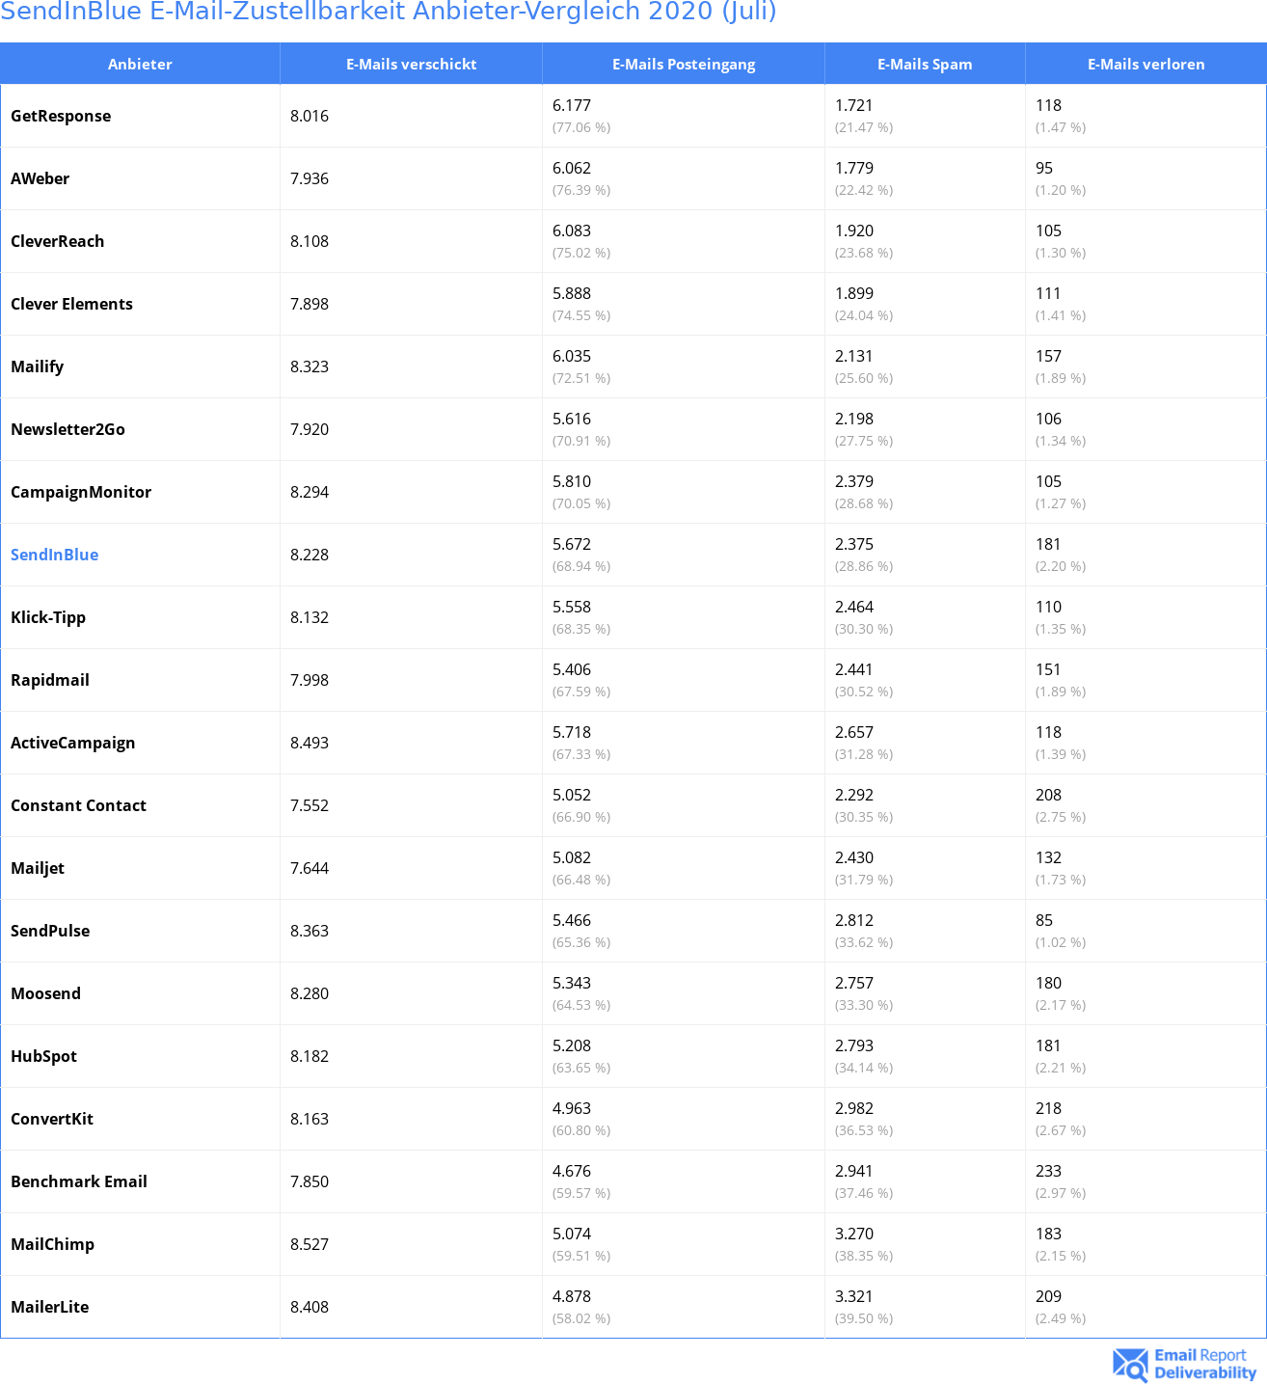Select the Anbieter column header

pos(140,64)
